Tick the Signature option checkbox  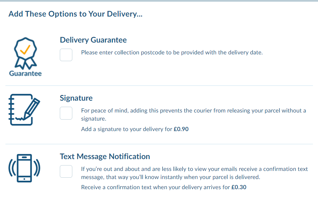point(66,113)
